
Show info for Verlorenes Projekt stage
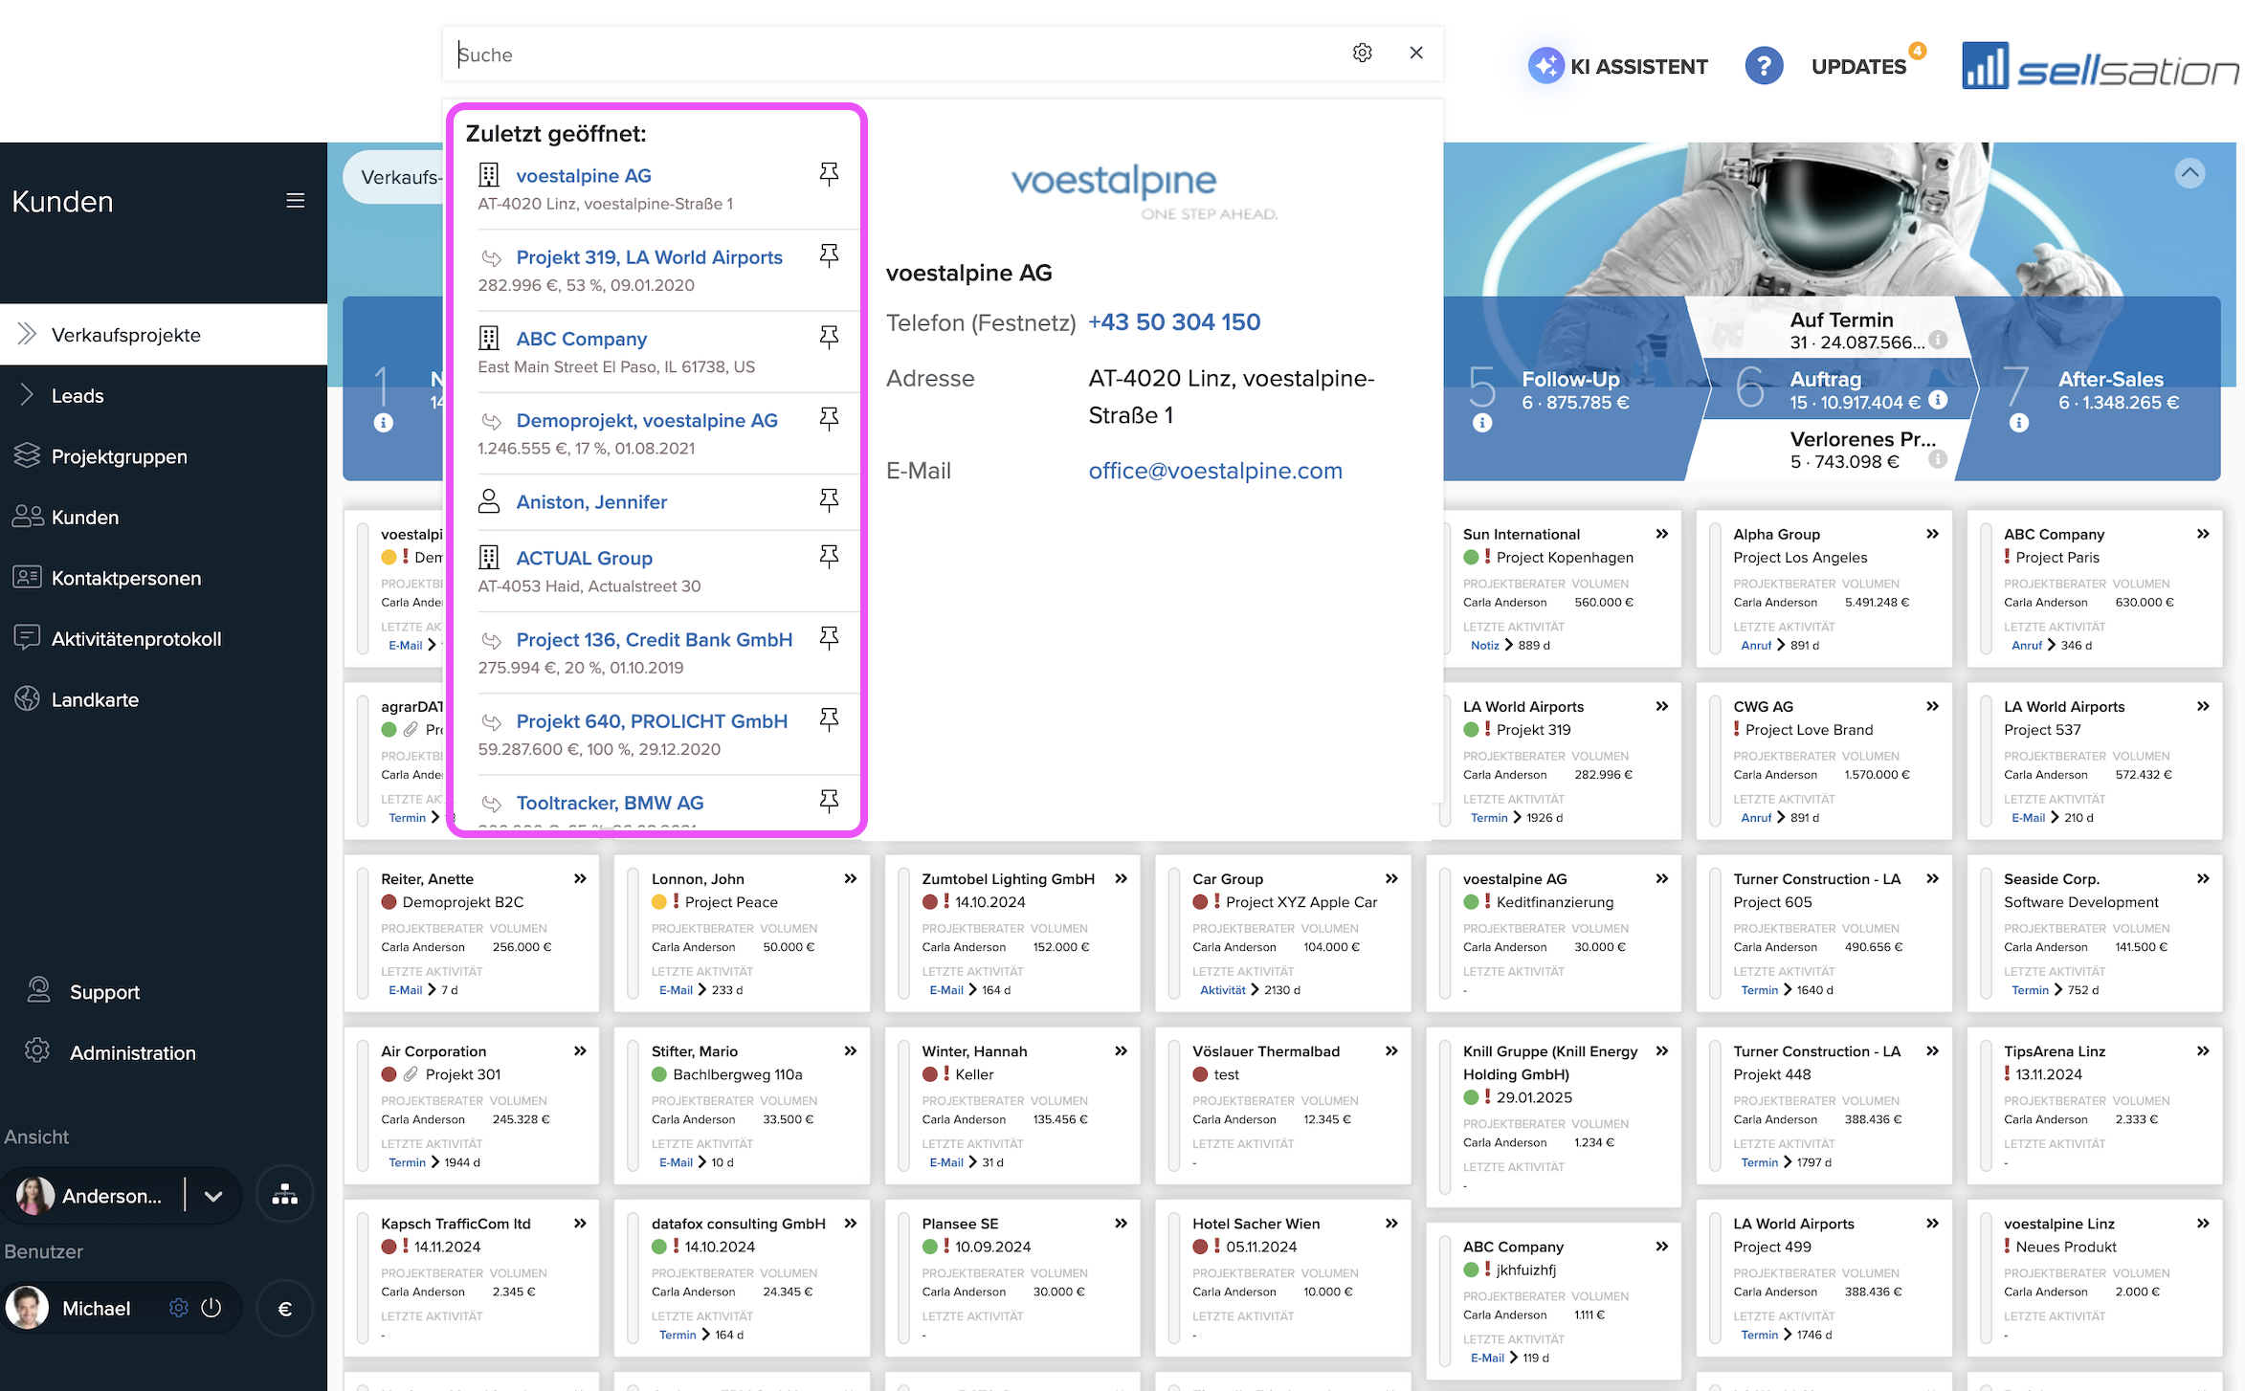pyautogui.click(x=1938, y=459)
